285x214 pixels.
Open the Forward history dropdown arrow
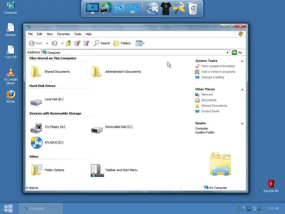tap(62, 43)
